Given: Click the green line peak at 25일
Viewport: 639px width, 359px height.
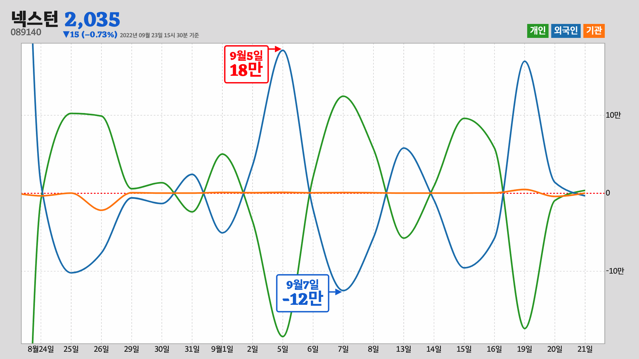Looking at the screenshot, I should tap(71, 113).
